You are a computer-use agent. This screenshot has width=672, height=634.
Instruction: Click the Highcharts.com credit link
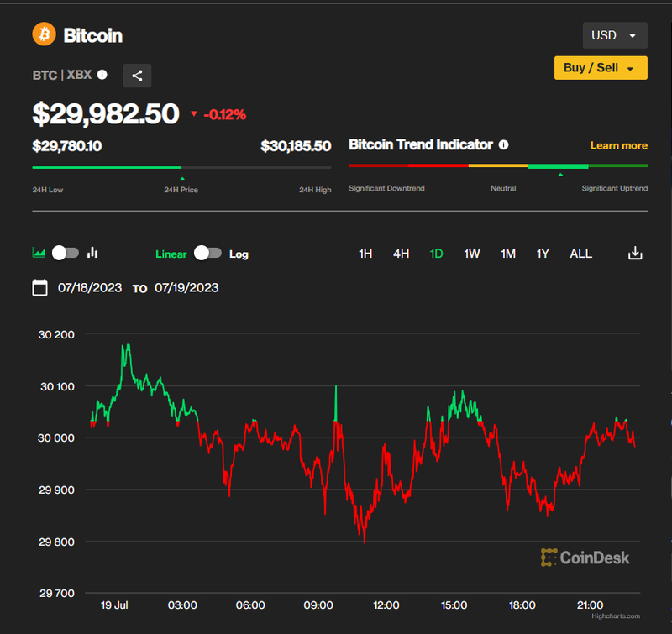pos(614,616)
